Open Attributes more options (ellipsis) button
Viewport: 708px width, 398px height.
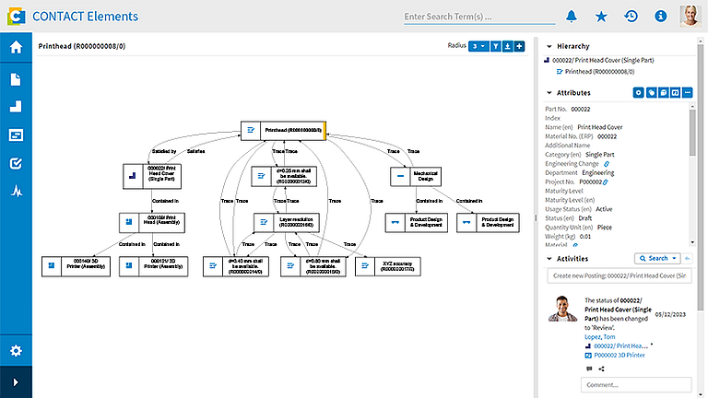tap(687, 92)
